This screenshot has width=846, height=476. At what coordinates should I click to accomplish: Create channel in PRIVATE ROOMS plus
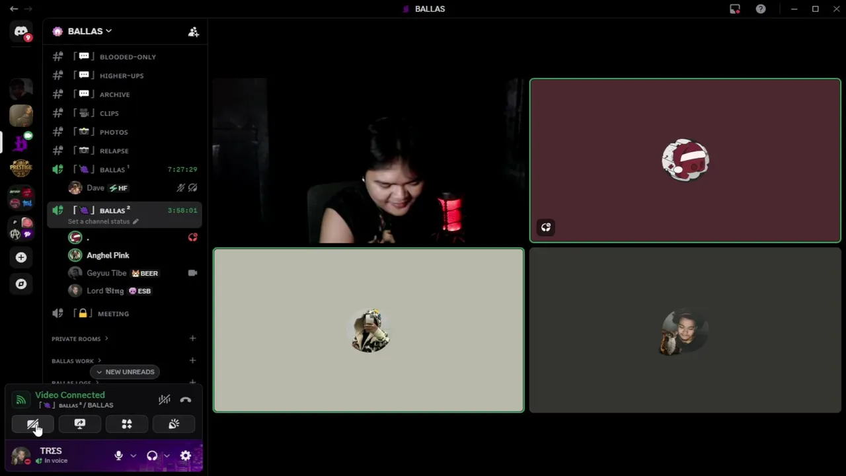pyautogui.click(x=192, y=338)
